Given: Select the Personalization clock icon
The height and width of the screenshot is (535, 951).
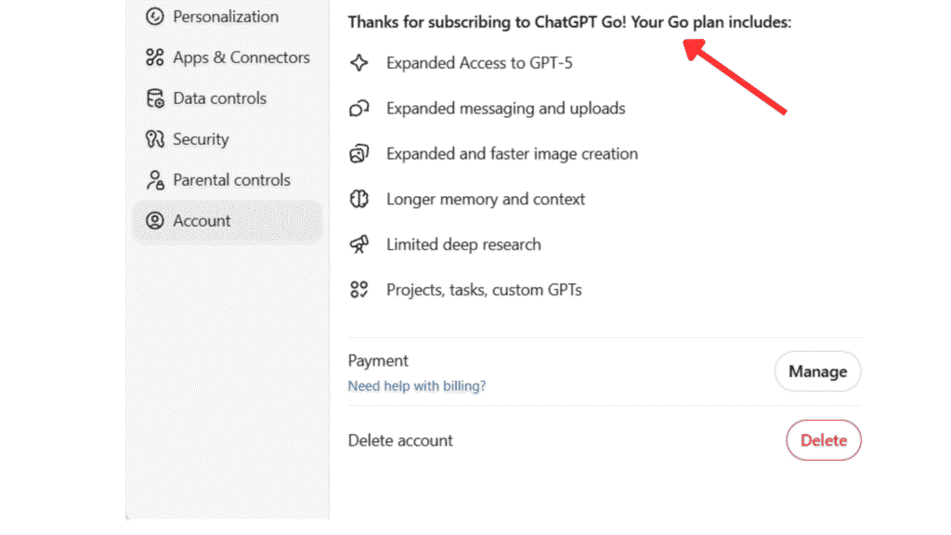Looking at the screenshot, I should point(154,16).
